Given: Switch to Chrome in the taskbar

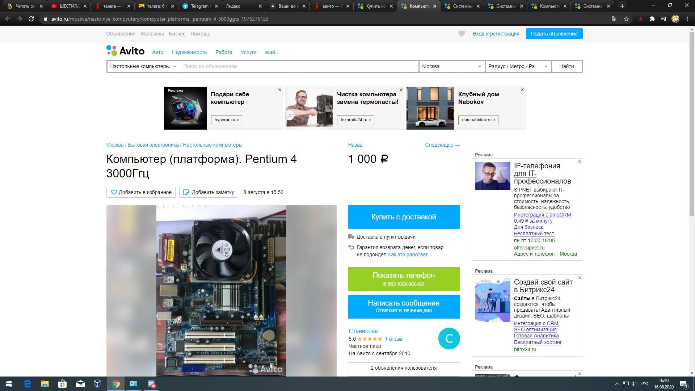Looking at the screenshot, I should (x=116, y=384).
